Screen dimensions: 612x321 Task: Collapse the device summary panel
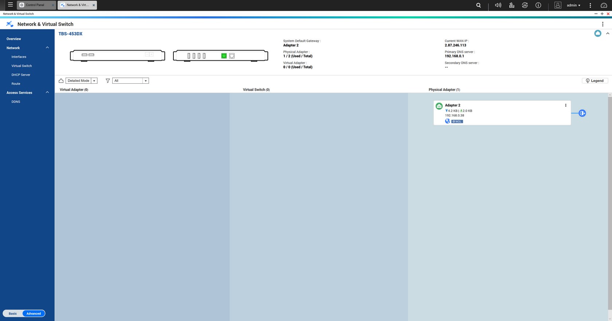pyautogui.click(x=608, y=33)
